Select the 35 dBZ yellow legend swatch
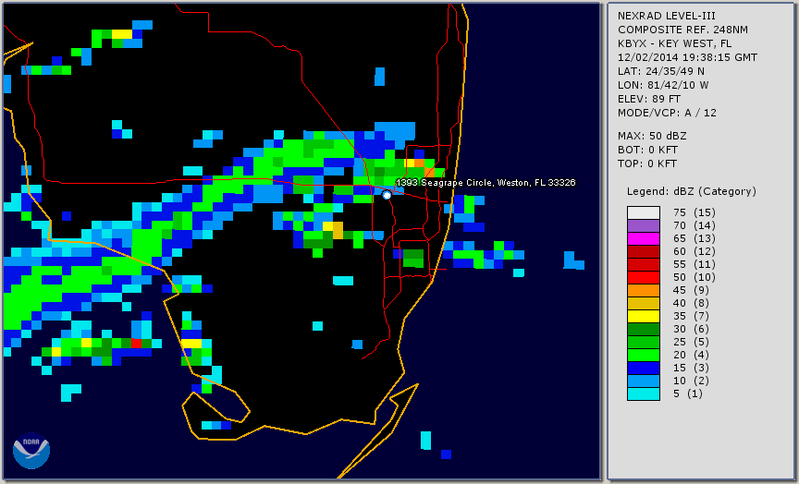799x484 pixels. 643,316
